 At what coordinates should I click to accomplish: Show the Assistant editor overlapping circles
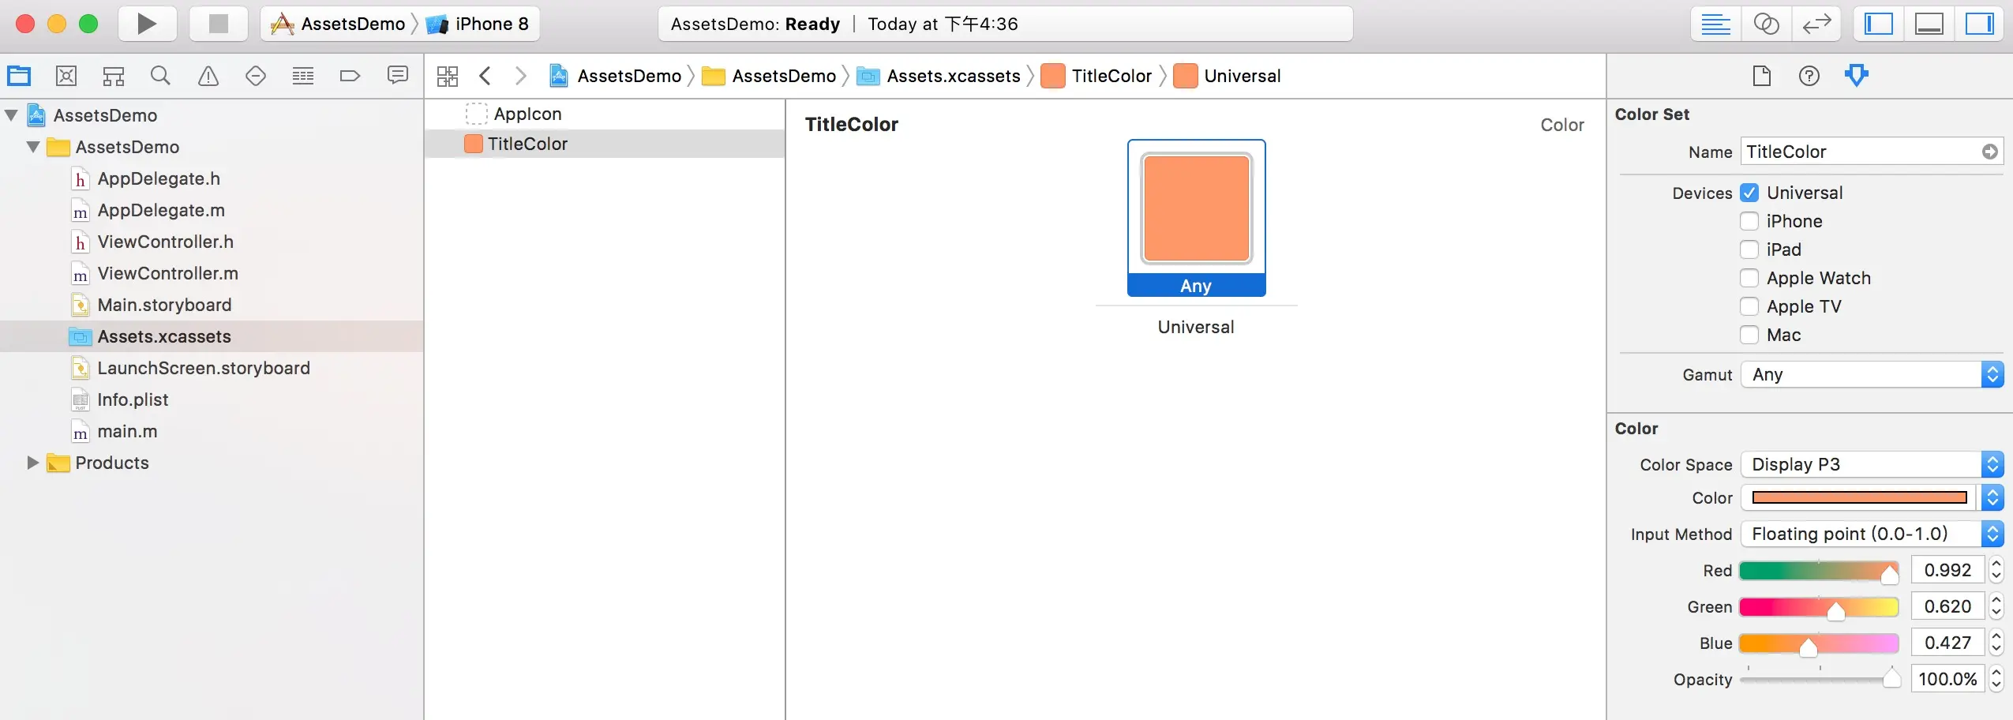(1767, 24)
